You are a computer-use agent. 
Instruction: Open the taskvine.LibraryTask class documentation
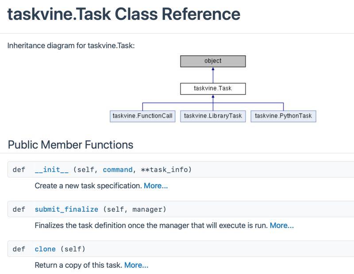pos(213,116)
